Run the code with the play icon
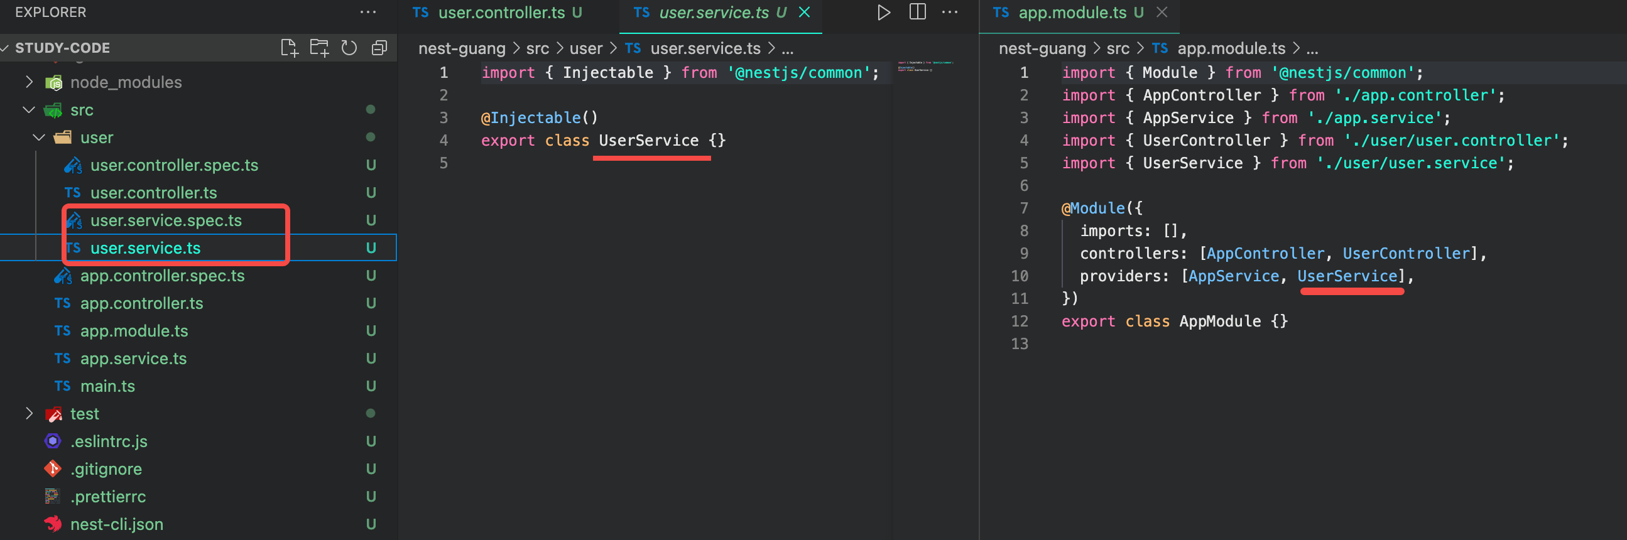The height and width of the screenshot is (540, 1627). (884, 12)
